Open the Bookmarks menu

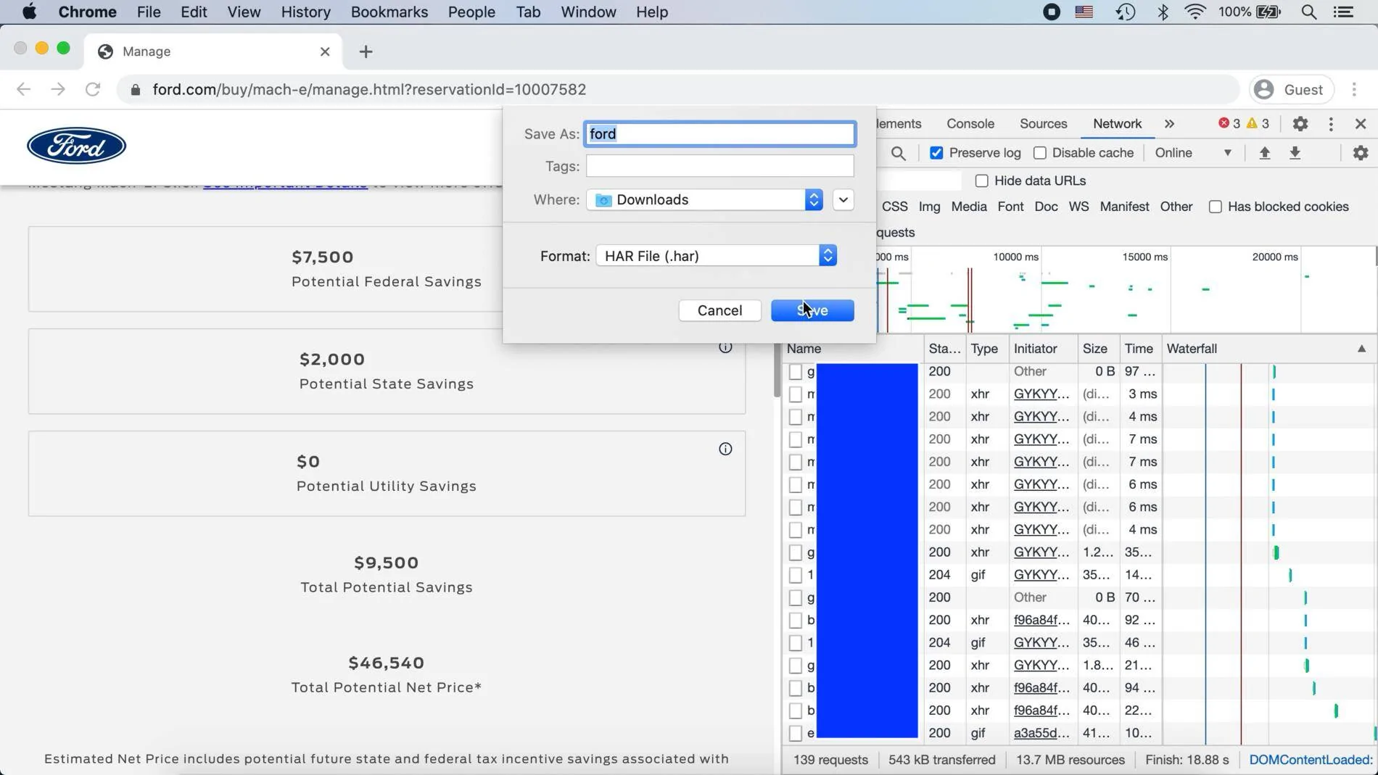(x=389, y=12)
